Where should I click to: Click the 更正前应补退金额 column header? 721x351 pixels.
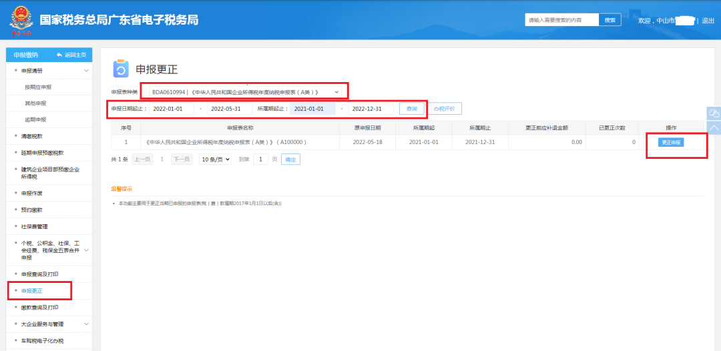coord(547,127)
